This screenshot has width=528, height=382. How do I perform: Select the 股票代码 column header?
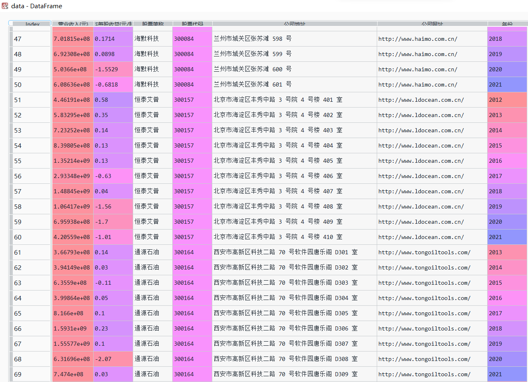[x=192, y=24]
